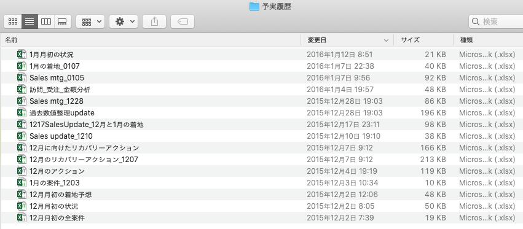The image size is (523, 229).
Task: Select file name 1月の案件_1203
Action: coord(54,183)
